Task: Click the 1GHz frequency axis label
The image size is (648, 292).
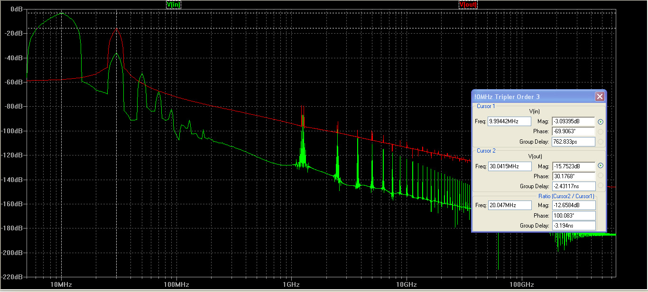Action: click(x=291, y=284)
